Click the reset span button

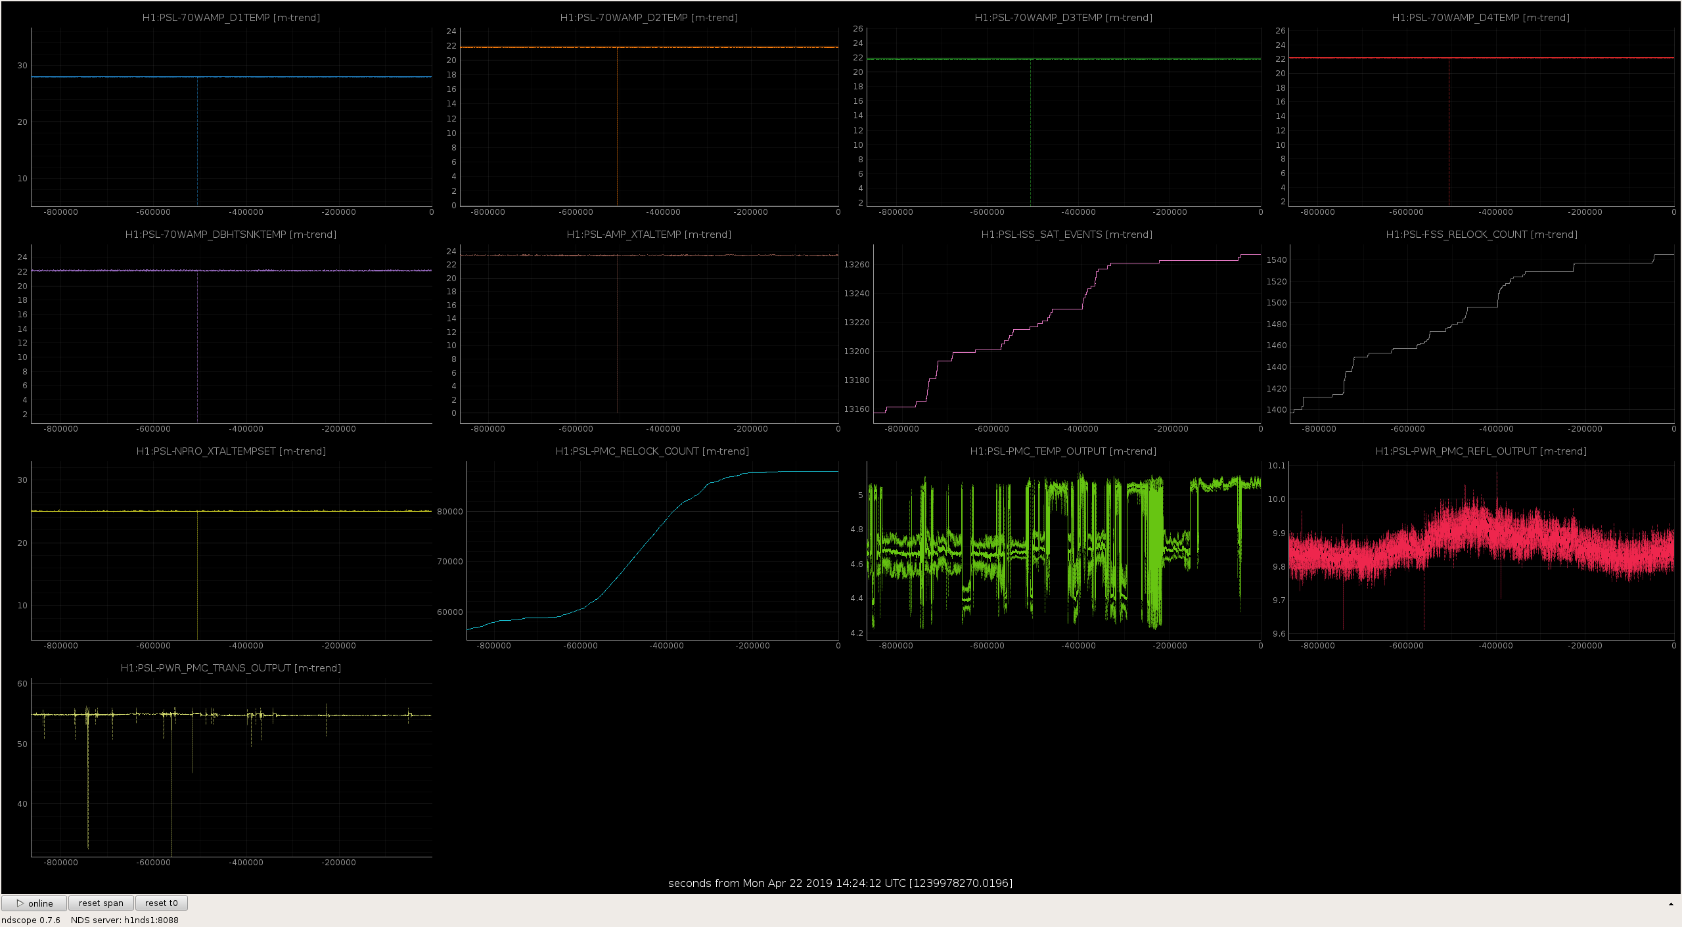[x=101, y=903]
